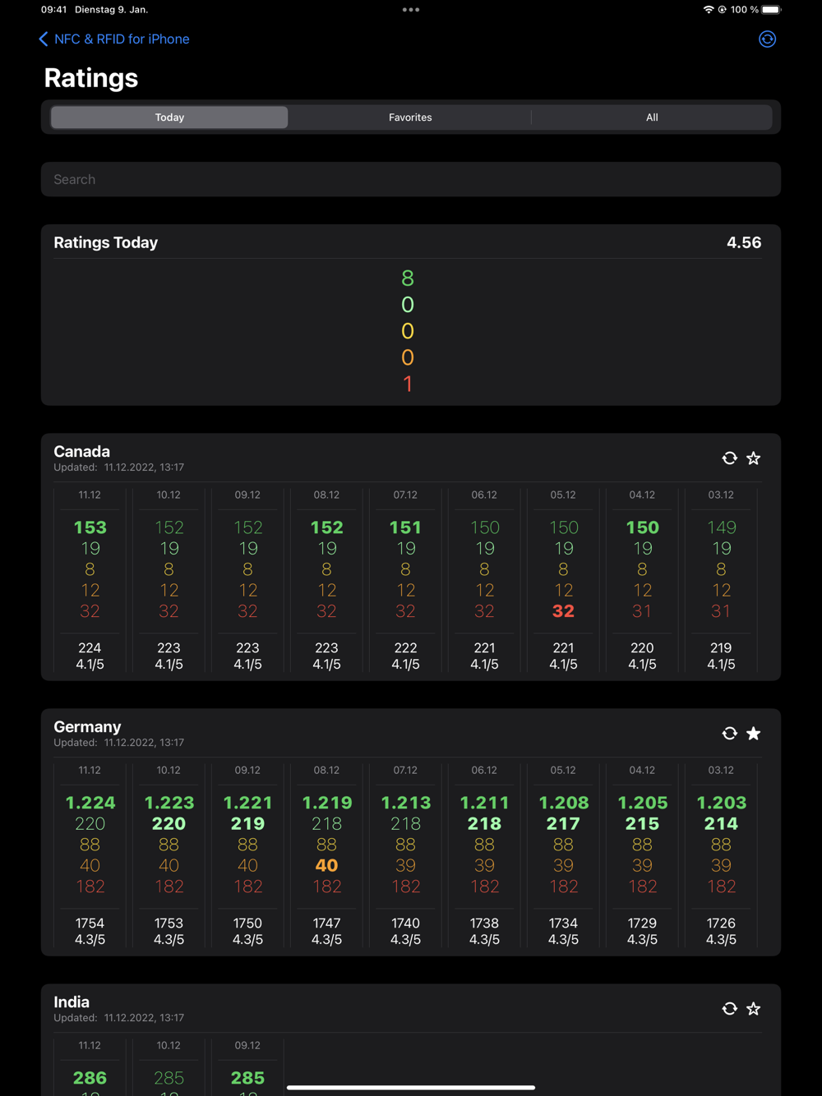Select the Ratings Today header
This screenshot has width=822, height=1096.
click(x=106, y=242)
